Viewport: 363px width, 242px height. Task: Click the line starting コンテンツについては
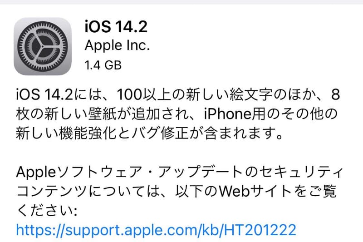pyautogui.click(x=176, y=191)
